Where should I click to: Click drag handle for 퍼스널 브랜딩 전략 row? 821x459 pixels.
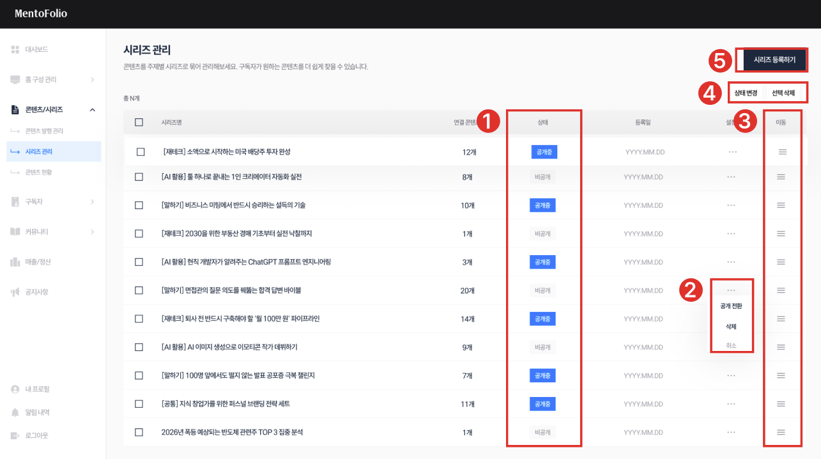point(781,404)
